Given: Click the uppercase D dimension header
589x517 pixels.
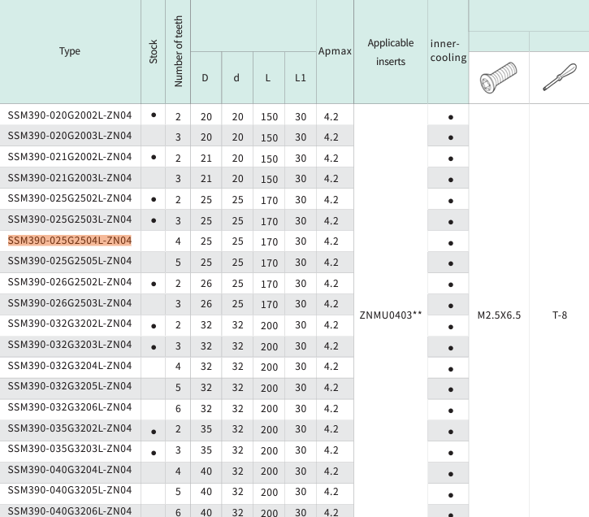Looking at the screenshot, I should click(x=206, y=78).
